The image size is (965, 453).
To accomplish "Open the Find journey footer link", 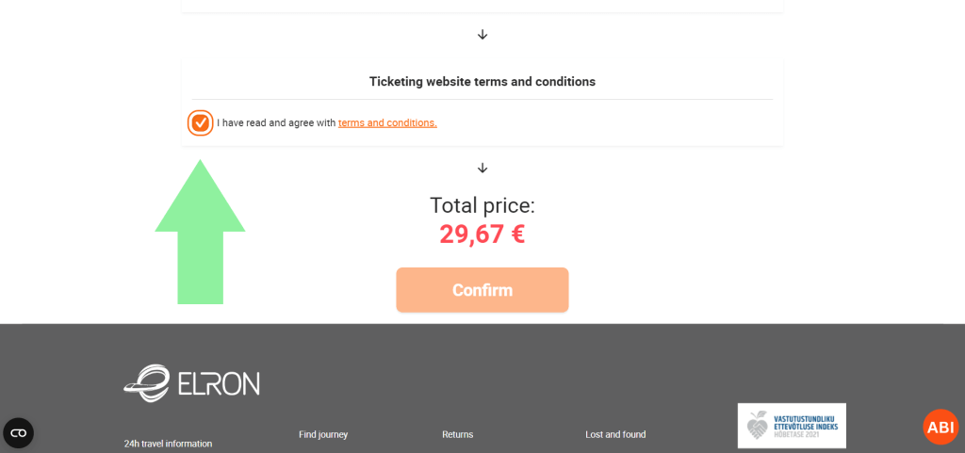I will pos(323,435).
